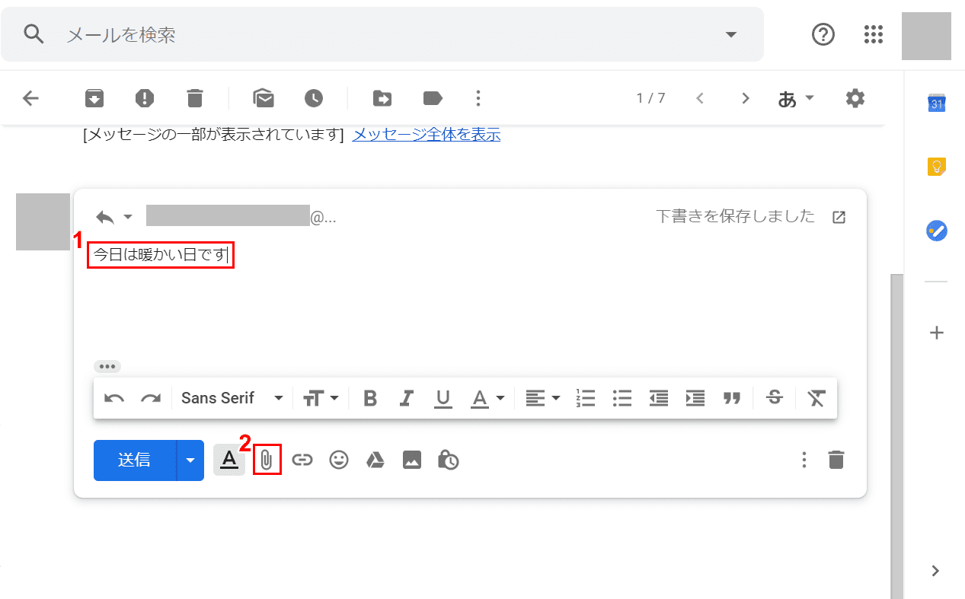Open Google Tasks side panel icon
This screenshot has height=599, width=965.
[x=937, y=231]
